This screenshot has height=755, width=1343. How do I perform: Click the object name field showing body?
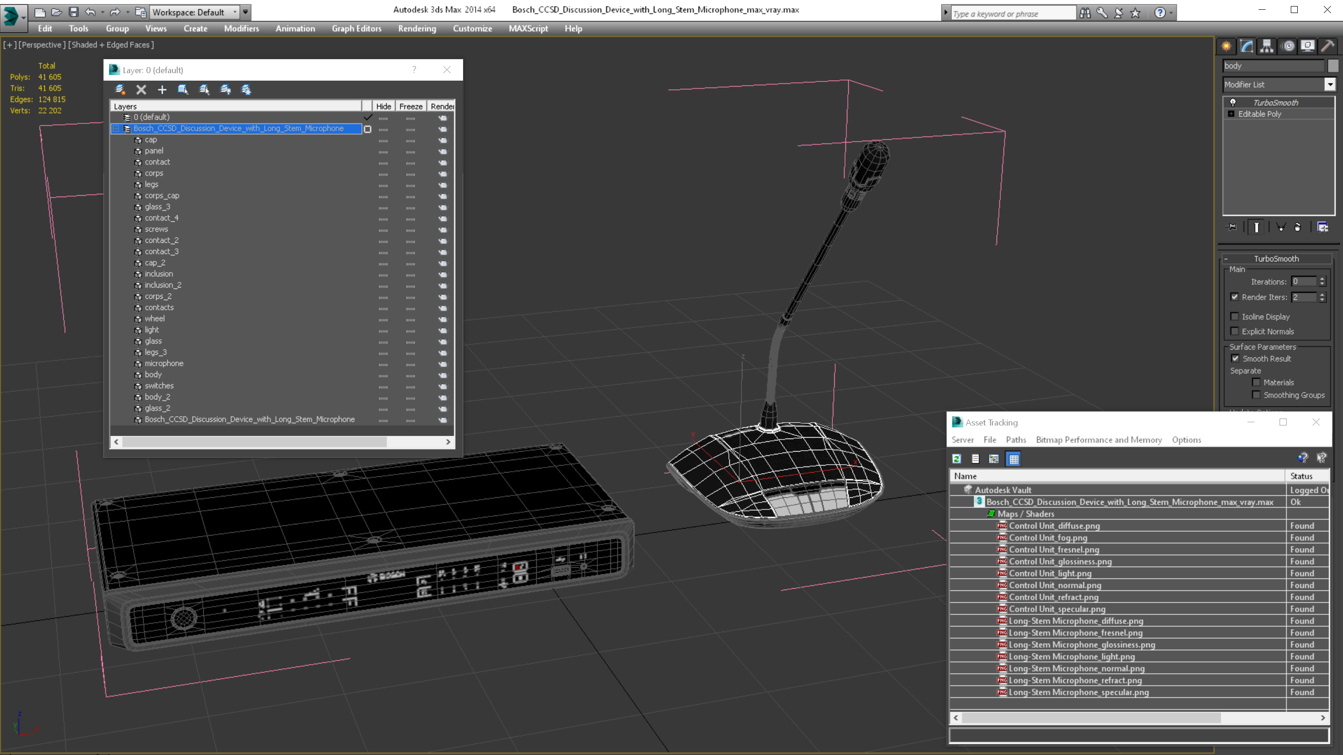coord(1273,66)
